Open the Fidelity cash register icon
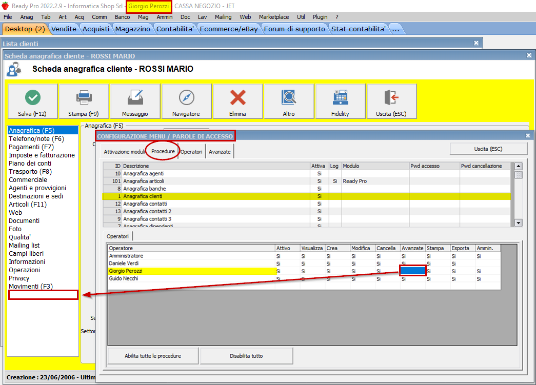The image size is (536, 385). (340, 97)
